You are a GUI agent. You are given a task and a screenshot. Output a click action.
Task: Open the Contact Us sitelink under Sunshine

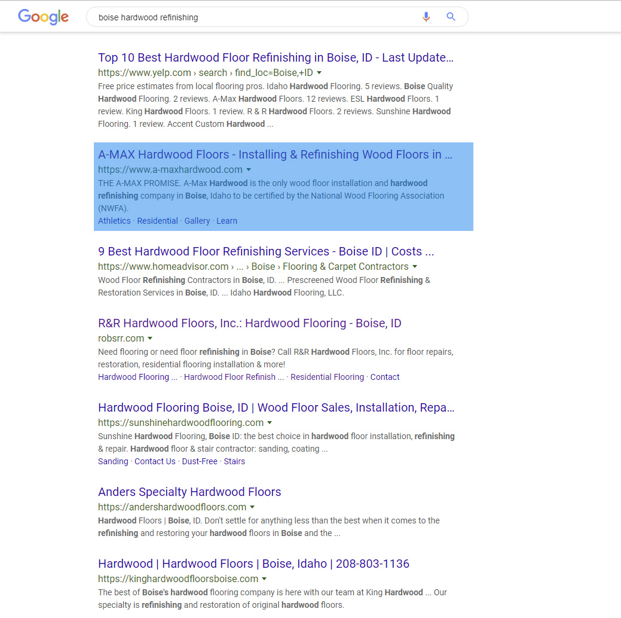pyautogui.click(x=155, y=461)
